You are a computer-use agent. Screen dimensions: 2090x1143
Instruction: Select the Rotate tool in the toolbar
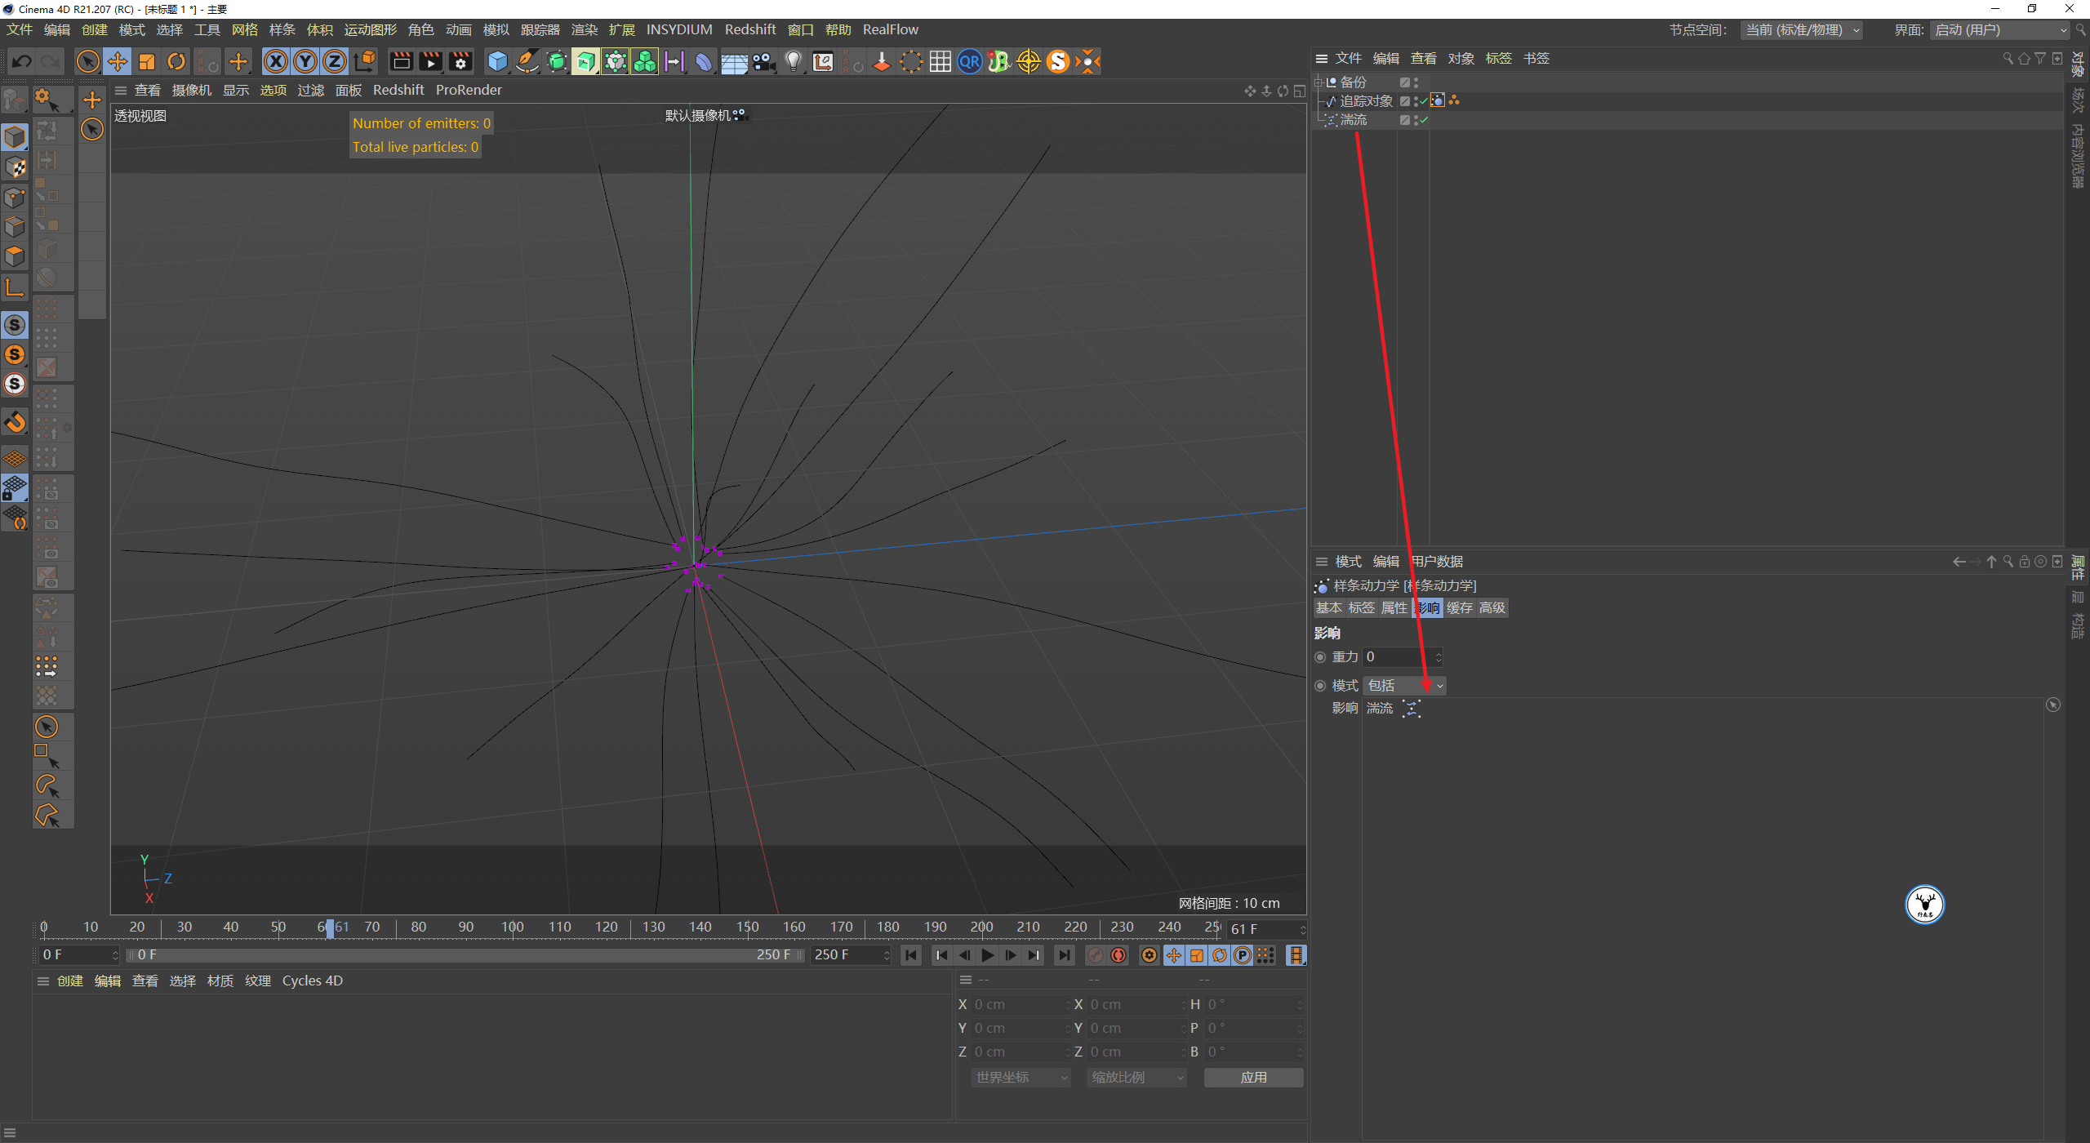point(176,60)
